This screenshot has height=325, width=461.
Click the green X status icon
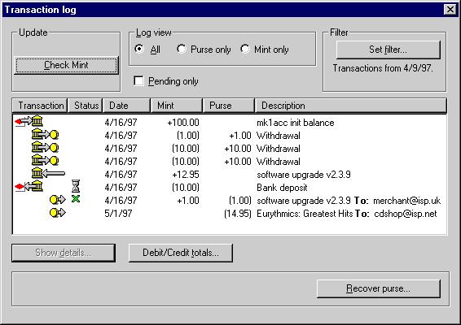76,199
